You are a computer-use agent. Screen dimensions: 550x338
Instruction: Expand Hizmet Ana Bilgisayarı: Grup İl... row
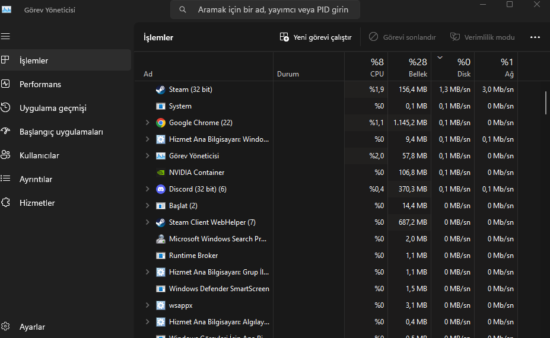[147, 272]
